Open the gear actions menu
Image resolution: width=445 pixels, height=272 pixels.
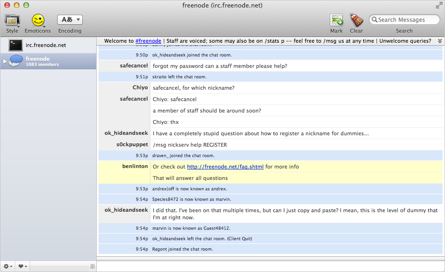tap(8, 266)
